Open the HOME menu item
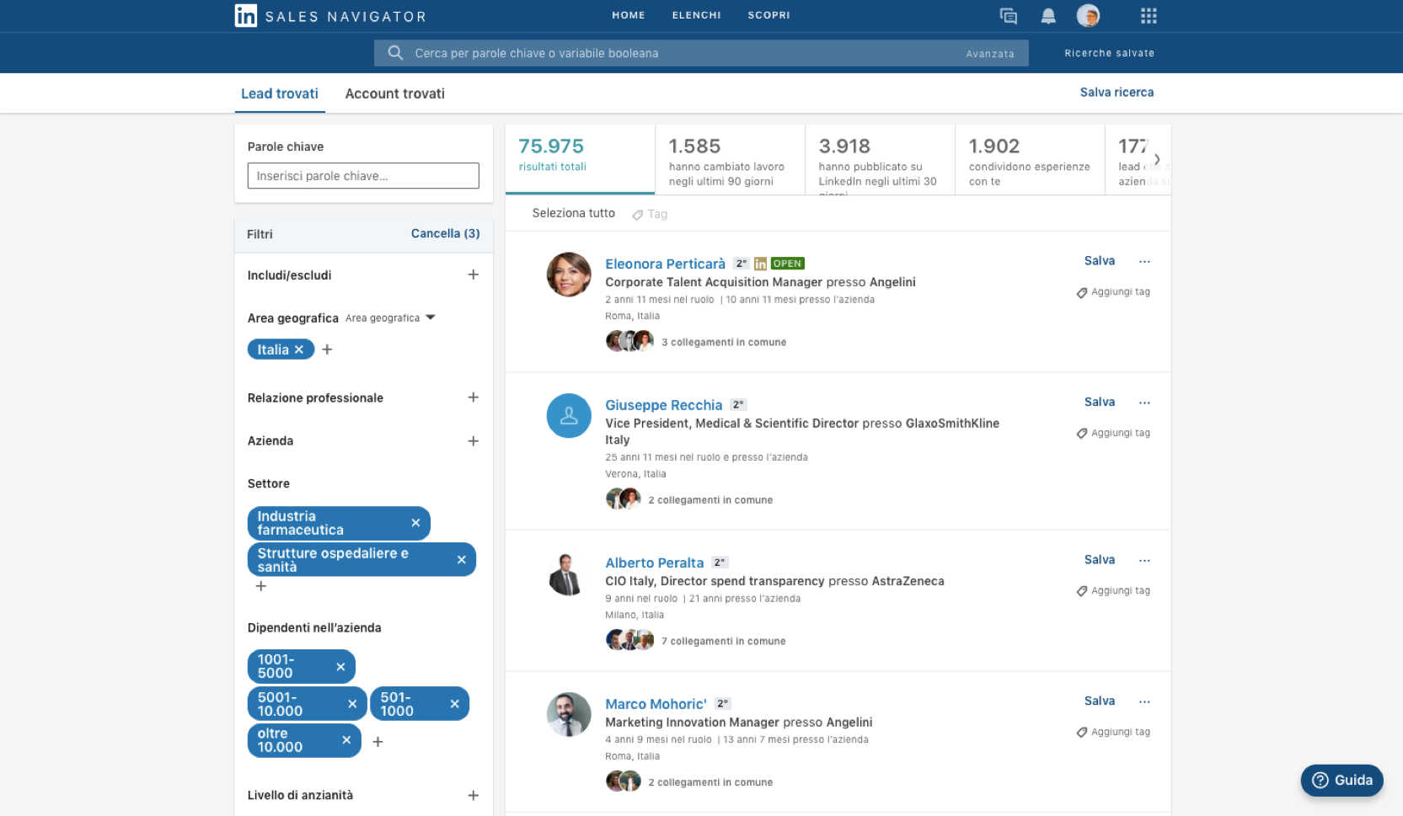Viewport: 1403px width, 816px height. coord(629,15)
